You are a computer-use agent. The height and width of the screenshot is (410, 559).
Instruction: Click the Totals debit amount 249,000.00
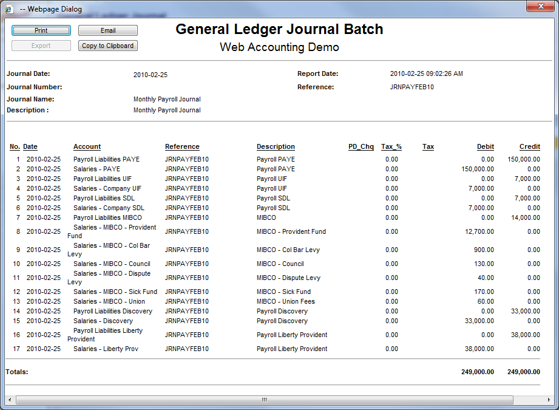(477, 372)
